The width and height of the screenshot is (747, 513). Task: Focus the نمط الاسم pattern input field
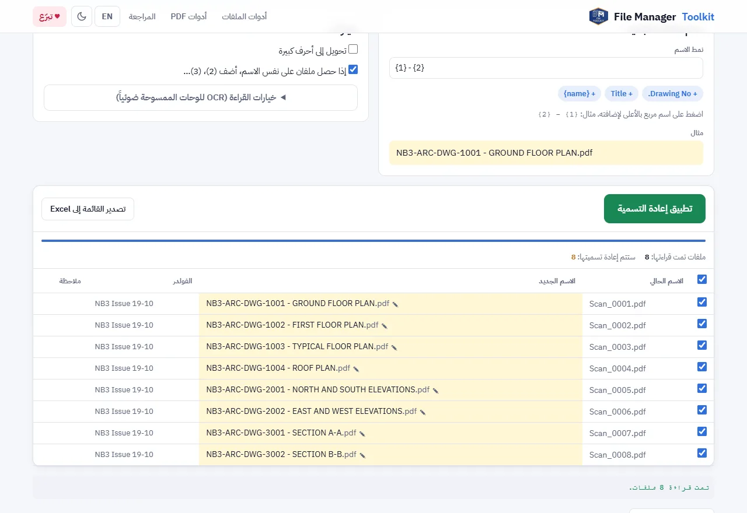[546, 68]
